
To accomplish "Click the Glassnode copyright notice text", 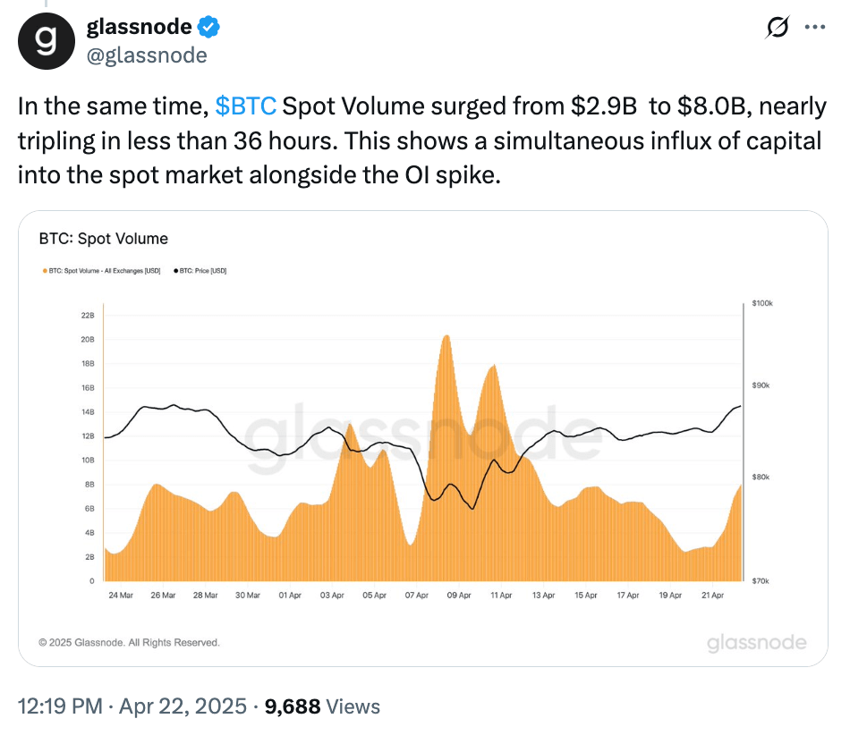I will 130,642.
